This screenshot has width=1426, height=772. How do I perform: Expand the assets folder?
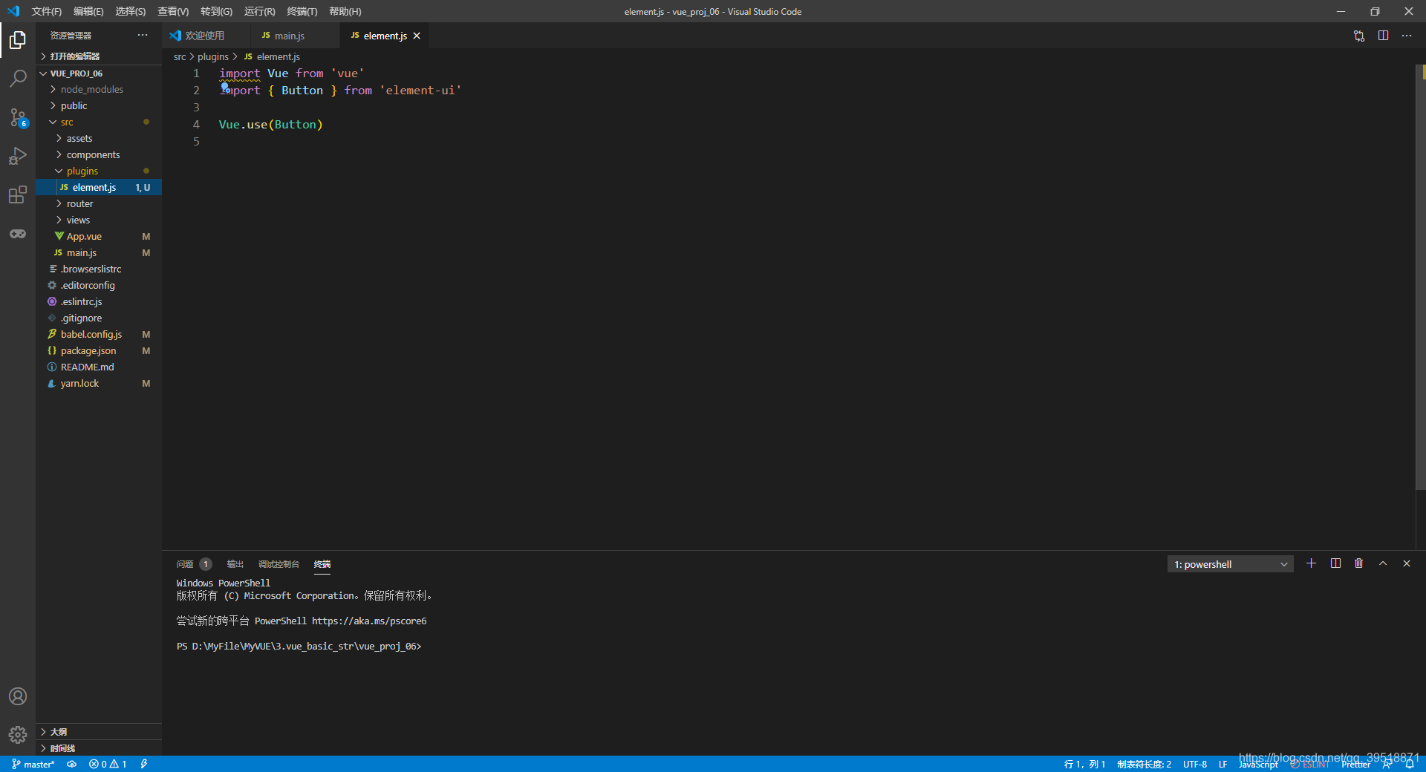click(99, 138)
